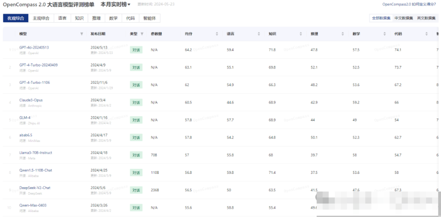441x217 pixels.
Task: Click 对话 tag in GPT-4o-20240513 row
Action: coord(136,50)
